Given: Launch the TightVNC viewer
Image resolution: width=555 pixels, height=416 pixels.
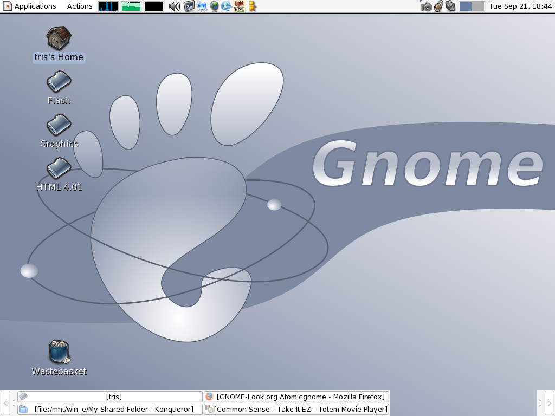Looking at the screenshot, I should (239, 6).
